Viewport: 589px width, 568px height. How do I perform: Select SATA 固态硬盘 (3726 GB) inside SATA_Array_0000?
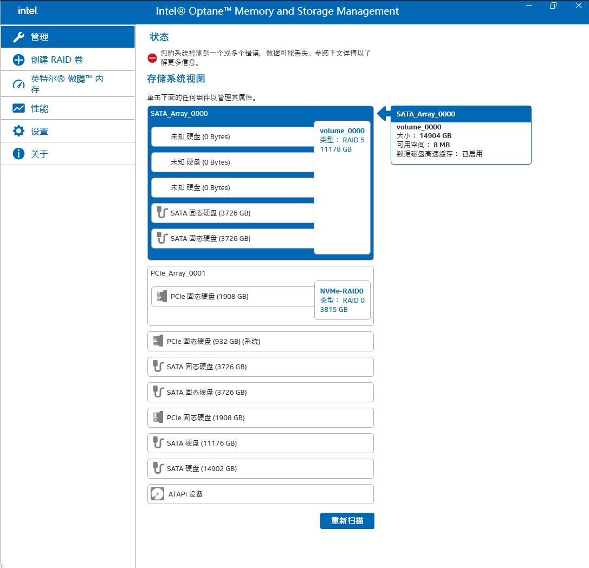point(228,213)
